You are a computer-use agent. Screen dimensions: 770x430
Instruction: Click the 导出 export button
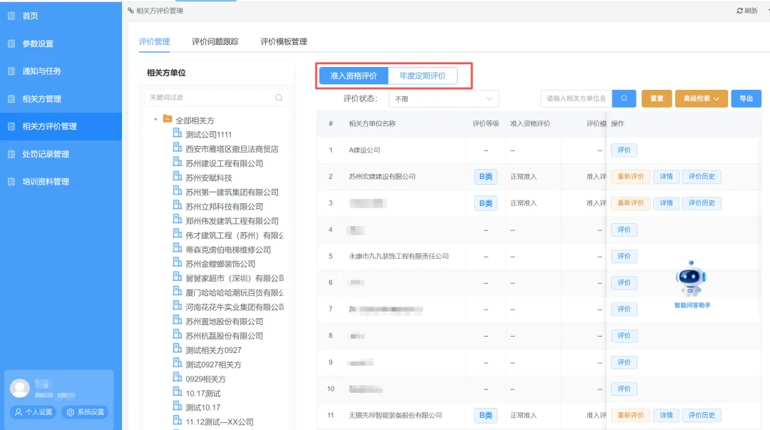click(746, 98)
